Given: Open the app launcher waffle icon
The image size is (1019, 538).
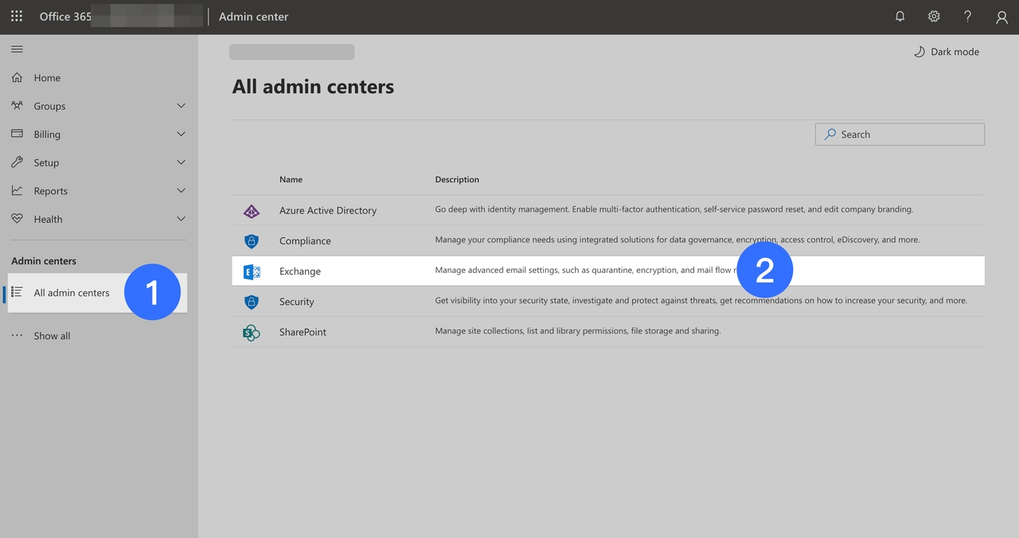Looking at the screenshot, I should point(17,16).
